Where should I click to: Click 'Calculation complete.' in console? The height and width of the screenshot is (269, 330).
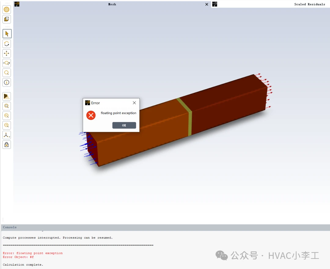(x=23, y=265)
